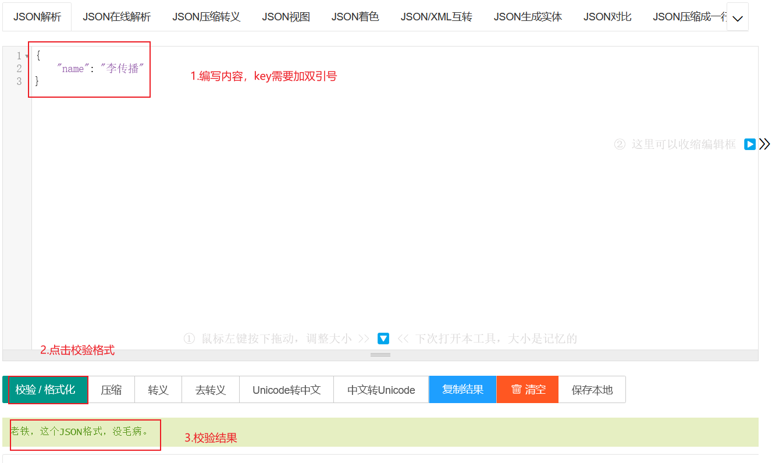772x463 pixels.
Task: Switch to the JSON解析 tab
Action: point(37,17)
